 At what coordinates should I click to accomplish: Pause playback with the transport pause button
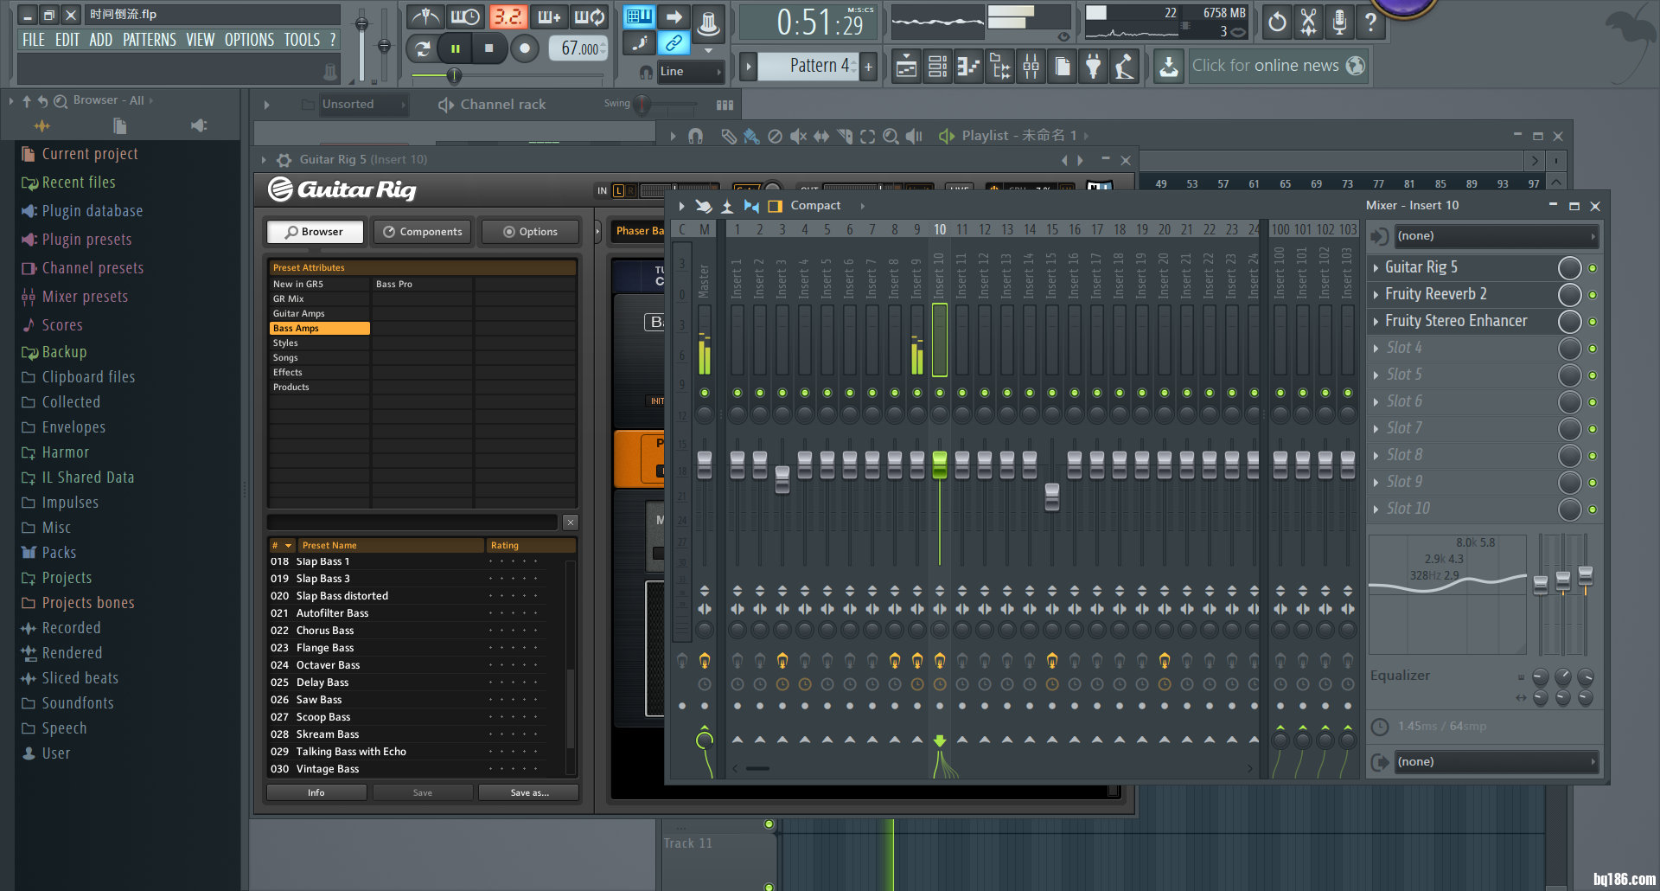(x=455, y=48)
